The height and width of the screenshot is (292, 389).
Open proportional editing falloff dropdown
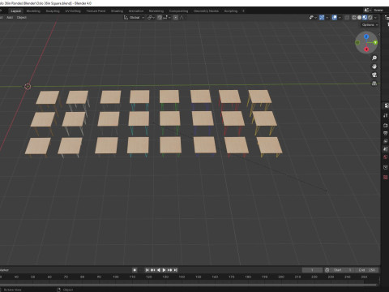pos(182,18)
